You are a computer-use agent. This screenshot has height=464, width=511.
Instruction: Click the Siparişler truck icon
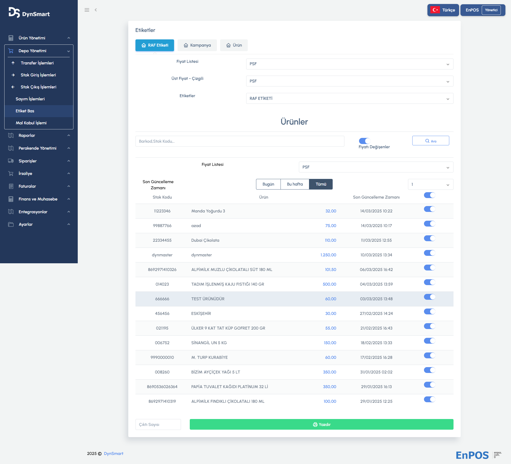point(11,161)
